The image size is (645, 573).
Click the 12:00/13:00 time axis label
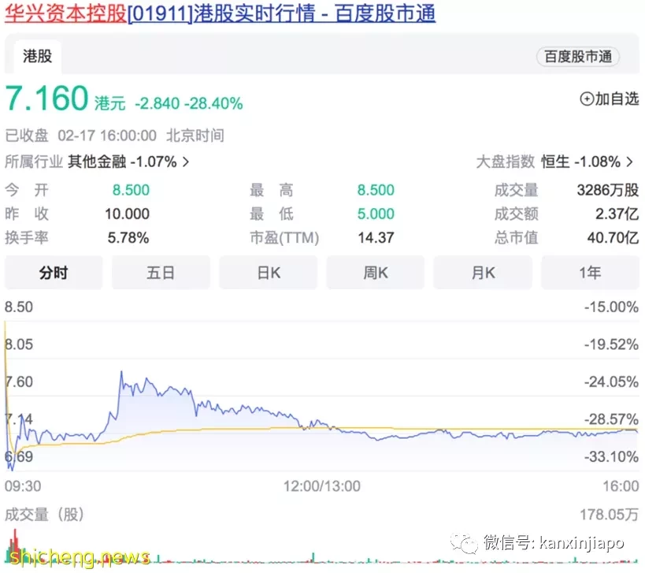coord(322,486)
